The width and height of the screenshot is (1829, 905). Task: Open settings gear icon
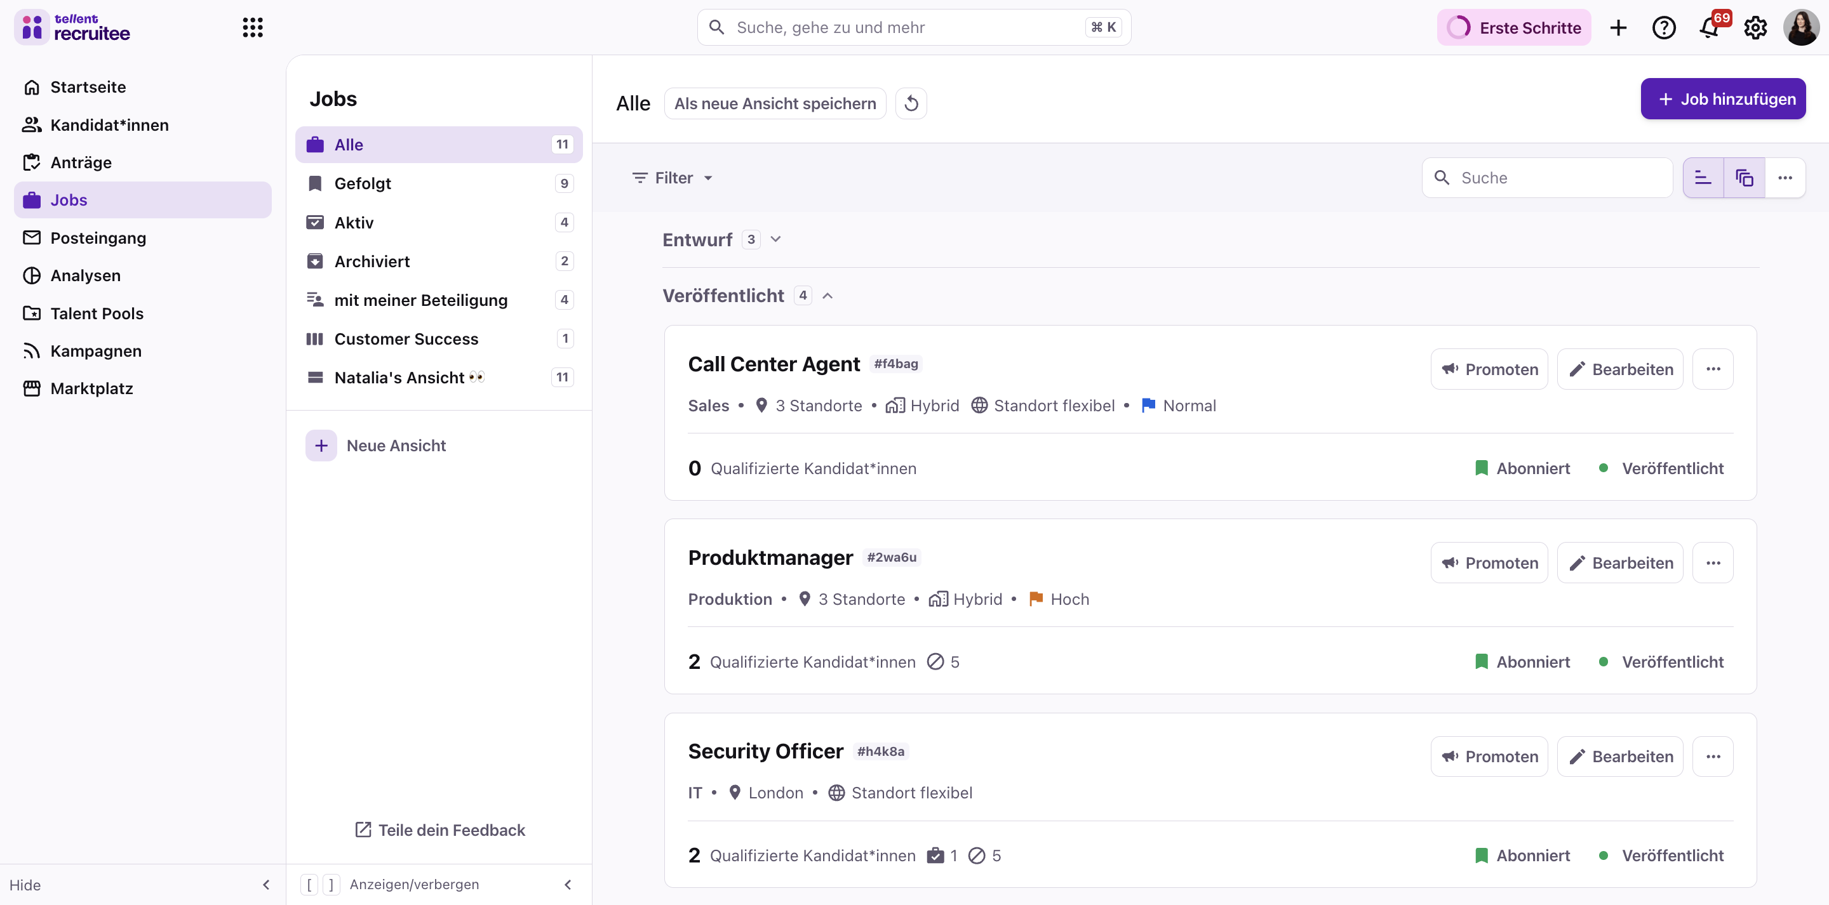(1755, 28)
